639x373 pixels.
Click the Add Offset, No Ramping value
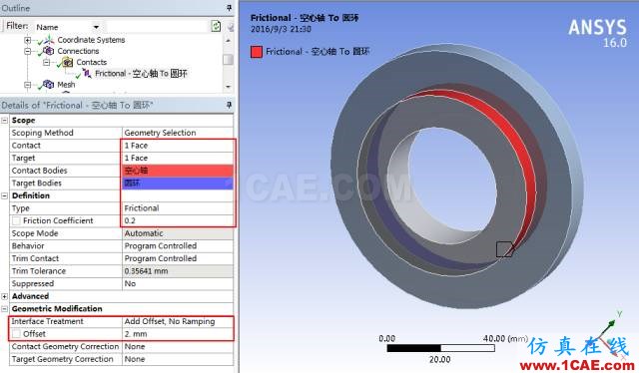[x=178, y=321]
